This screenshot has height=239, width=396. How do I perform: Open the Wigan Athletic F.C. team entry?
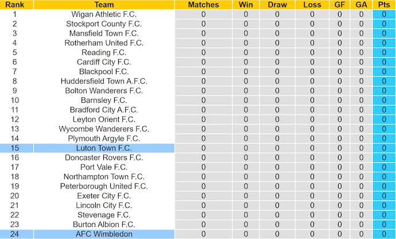point(104,14)
